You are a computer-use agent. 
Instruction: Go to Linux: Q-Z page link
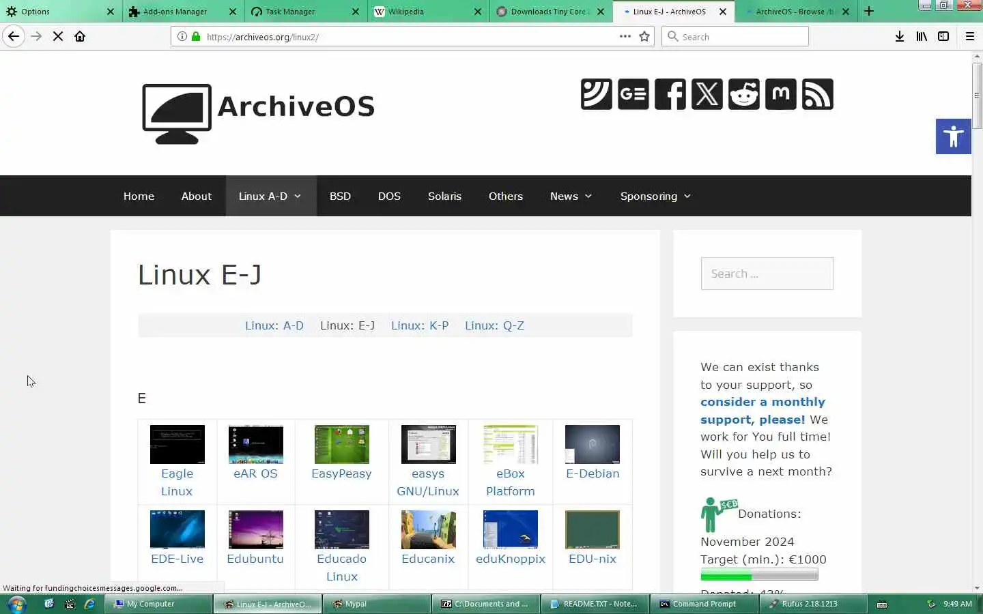tap(495, 325)
